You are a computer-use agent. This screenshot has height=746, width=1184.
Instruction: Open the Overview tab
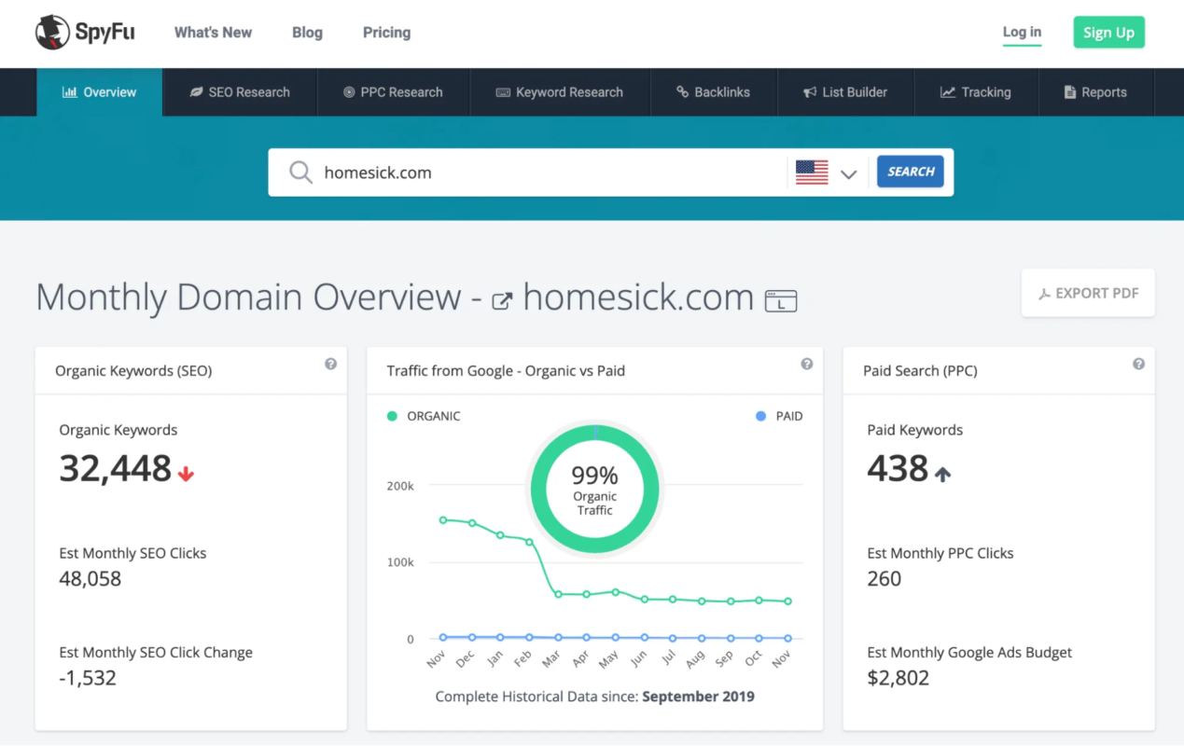[100, 92]
